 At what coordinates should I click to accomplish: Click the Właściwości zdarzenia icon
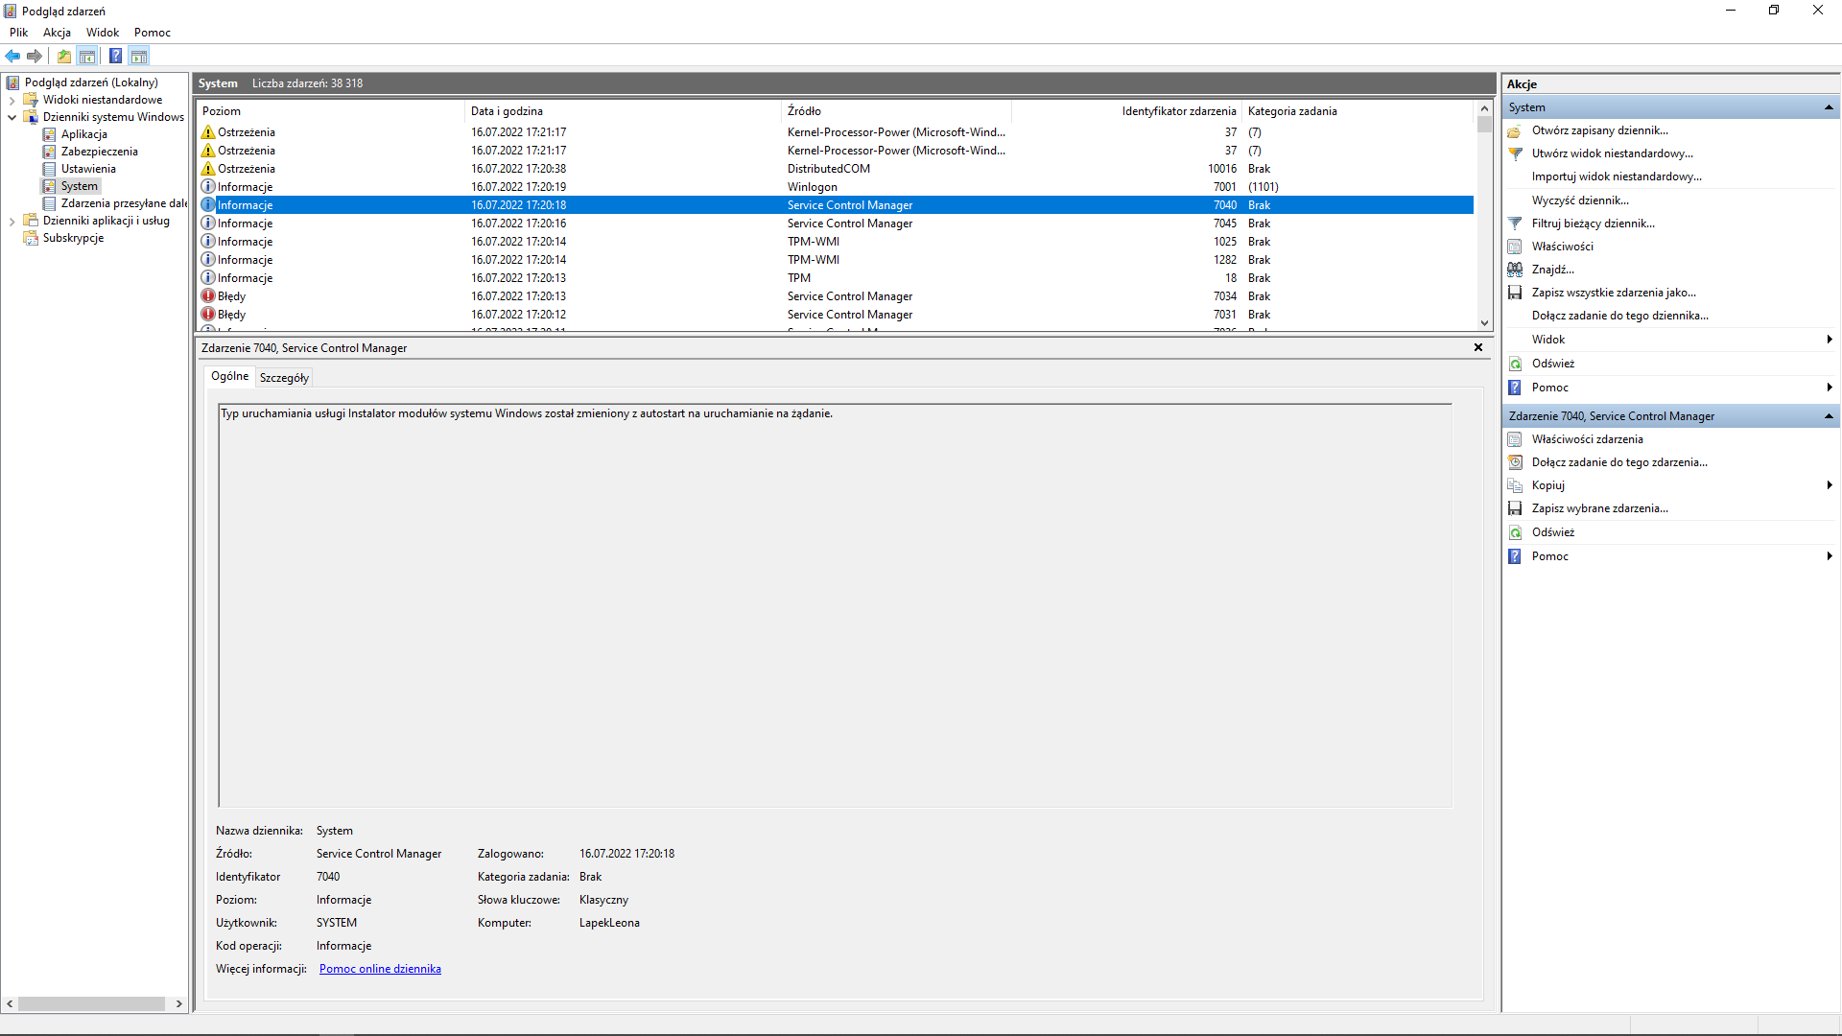pos(1515,439)
